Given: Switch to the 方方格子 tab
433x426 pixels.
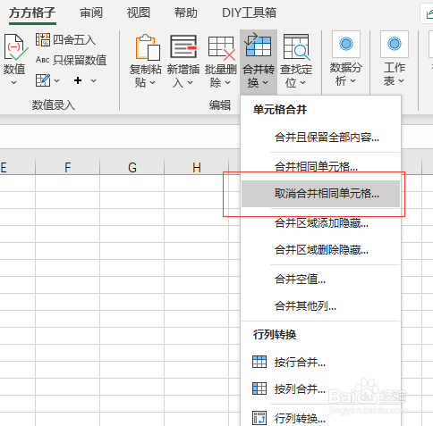Looking at the screenshot, I should (x=32, y=13).
